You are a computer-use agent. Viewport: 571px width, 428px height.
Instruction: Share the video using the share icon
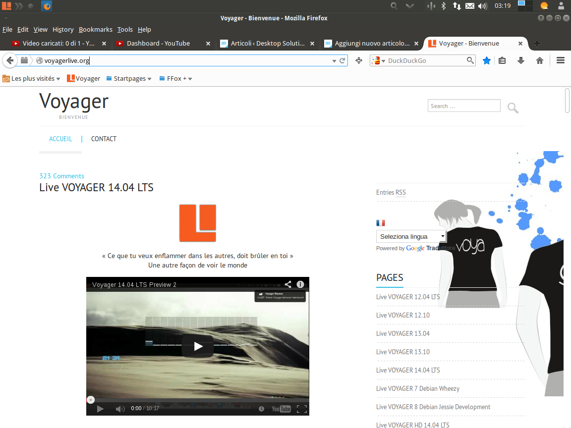(287, 284)
